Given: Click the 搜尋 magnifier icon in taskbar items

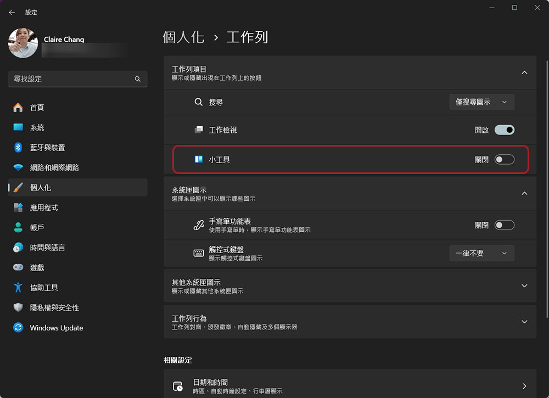Looking at the screenshot, I should click(x=199, y=102).
